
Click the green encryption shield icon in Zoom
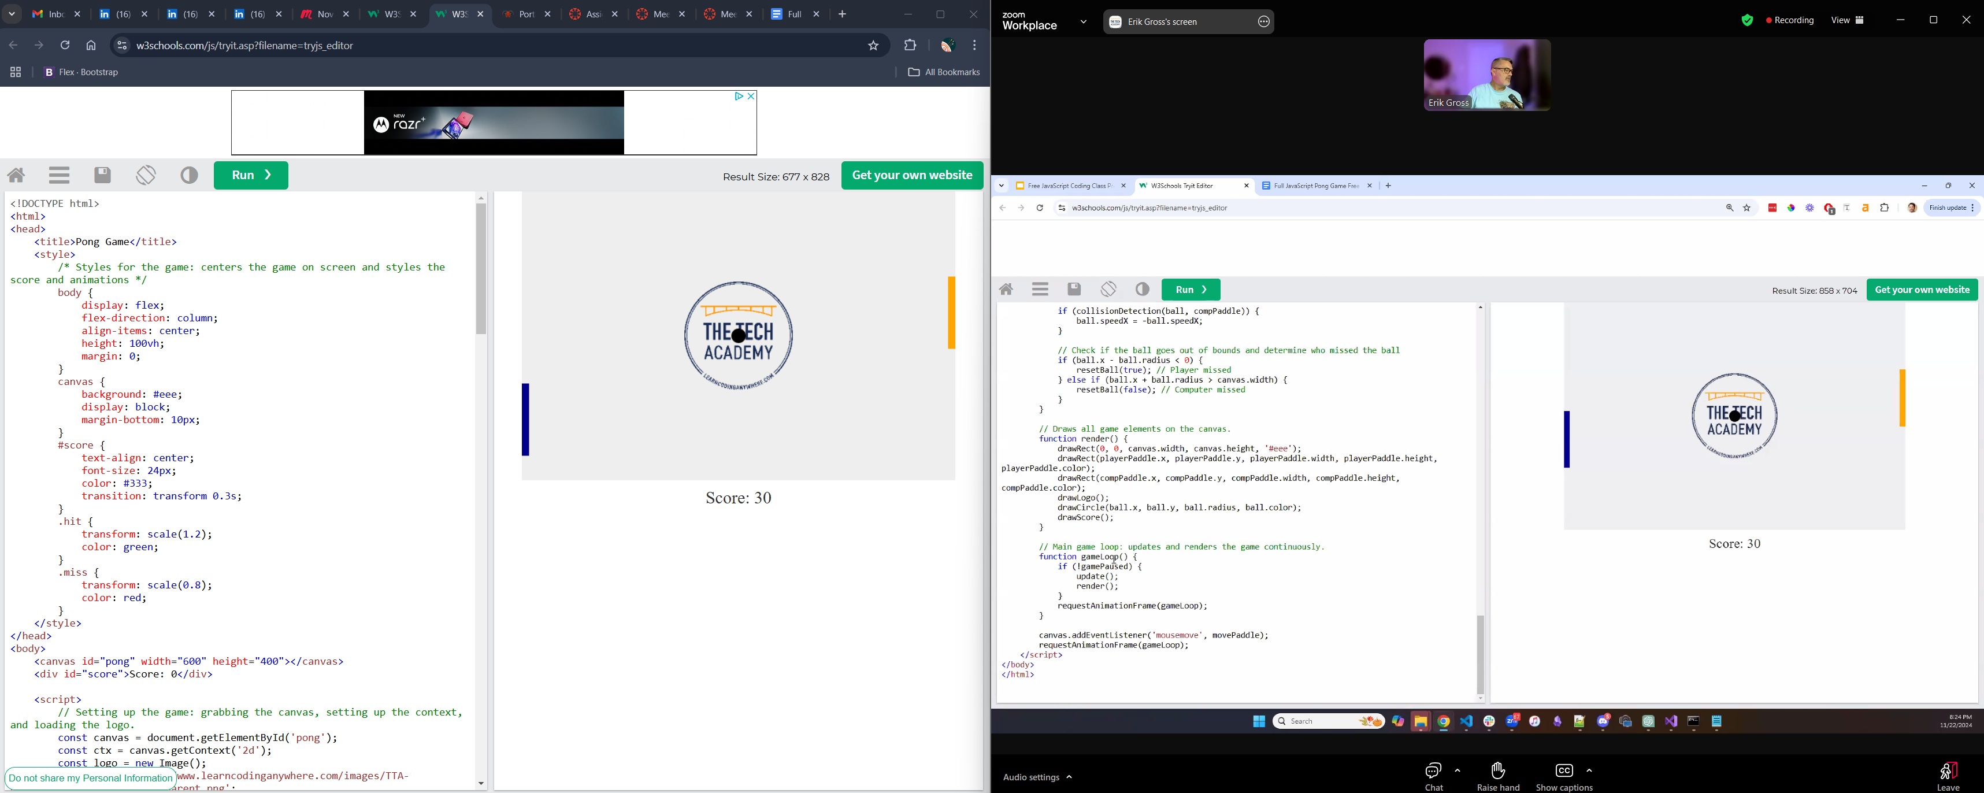coord(1747,21)
